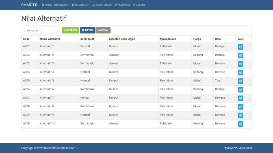Click the Updated 27 April 2023 text
Image resolution: width=273 pixels, height=153 pixels.
238,148
